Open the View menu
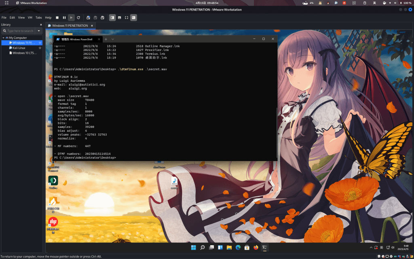 coord(21,18)
